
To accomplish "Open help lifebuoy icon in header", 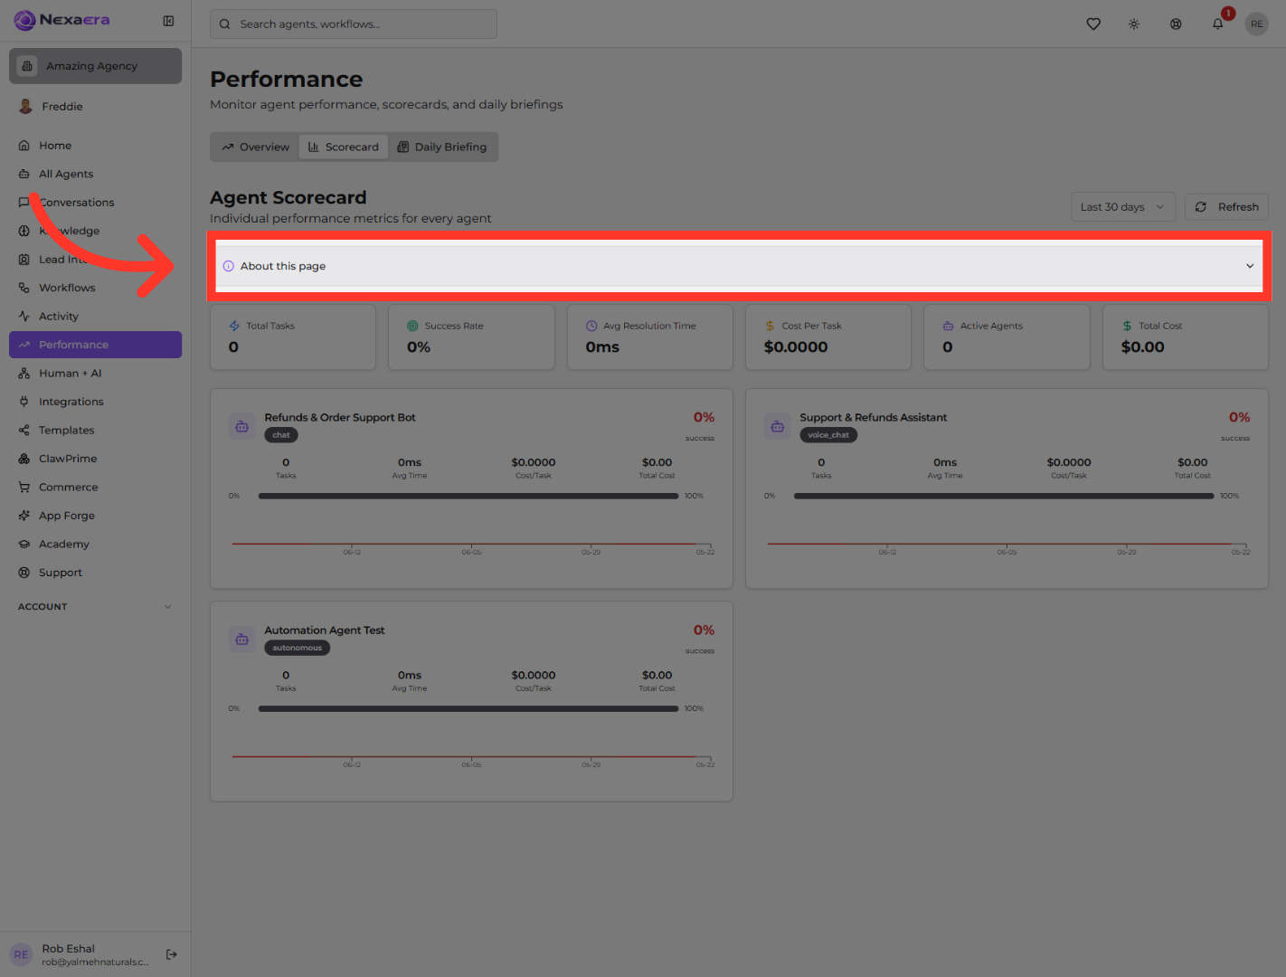I will coord(1176,24).
